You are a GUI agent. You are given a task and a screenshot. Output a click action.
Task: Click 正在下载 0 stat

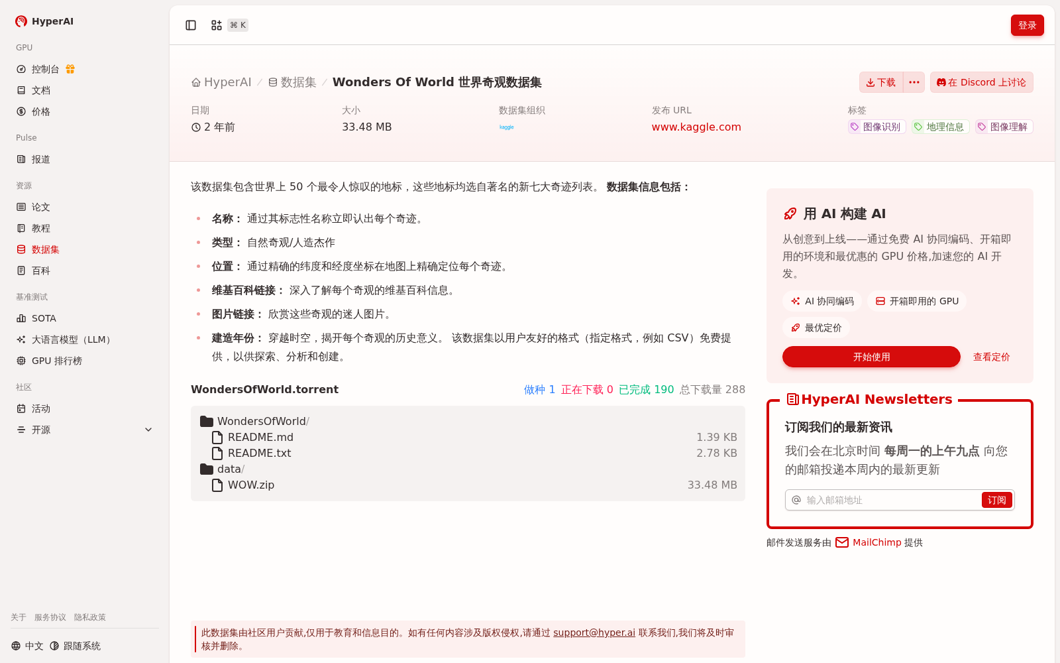(587, 389)
